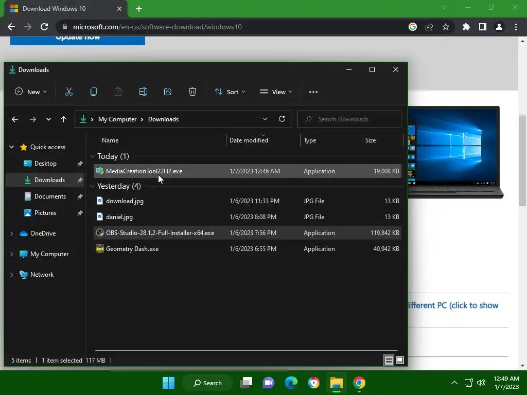527x395 pixels.
Task: Click Chrome back arrow button
Action: click(11, 27)
